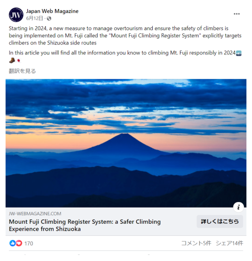Image resolution: width=252 pixels, height=261 pixels.
Task: Click the globe public audience icon
Action: tap(49, 18)
